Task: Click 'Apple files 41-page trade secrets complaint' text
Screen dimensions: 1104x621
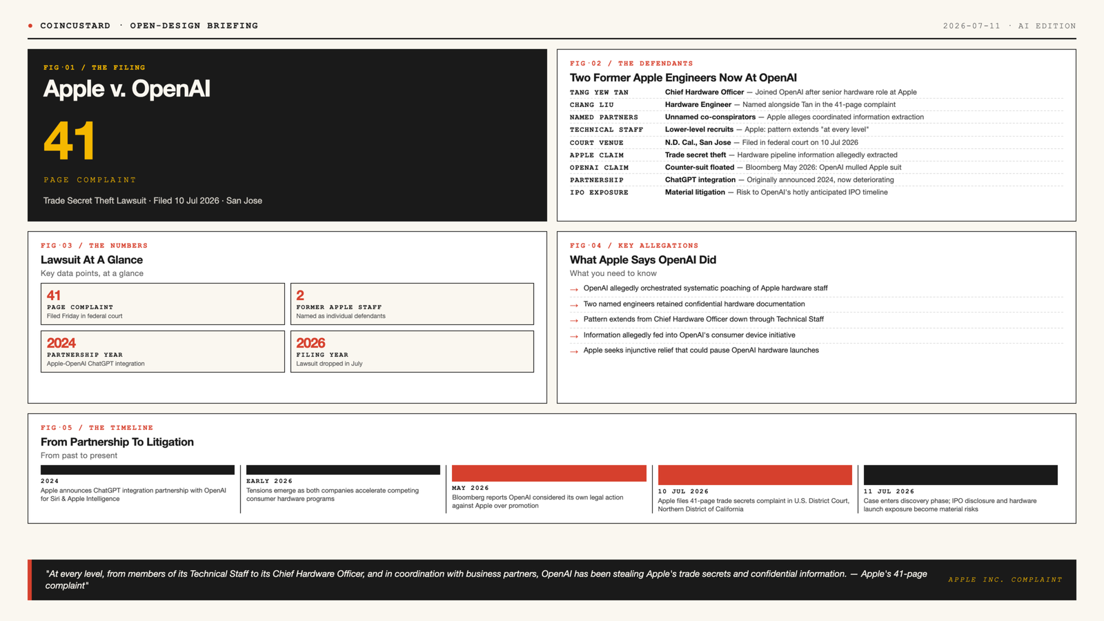Action: (753, 505)
